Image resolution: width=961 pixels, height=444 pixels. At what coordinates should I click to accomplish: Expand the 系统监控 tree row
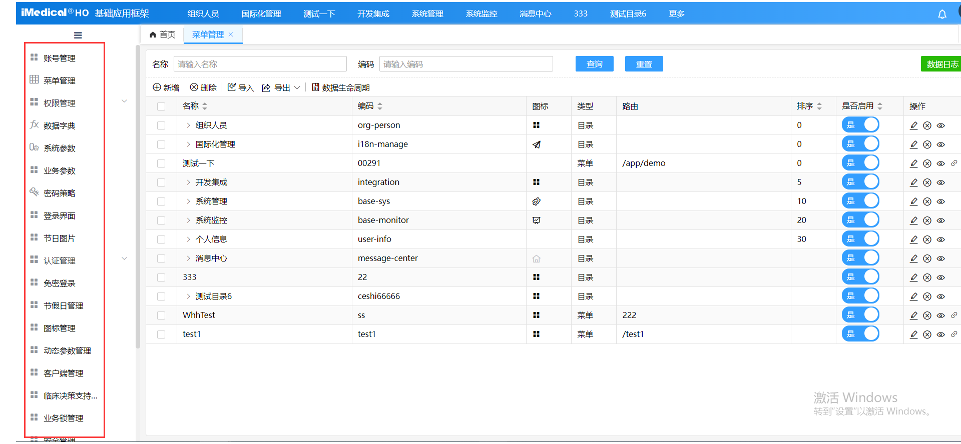(x=188, y=220)
